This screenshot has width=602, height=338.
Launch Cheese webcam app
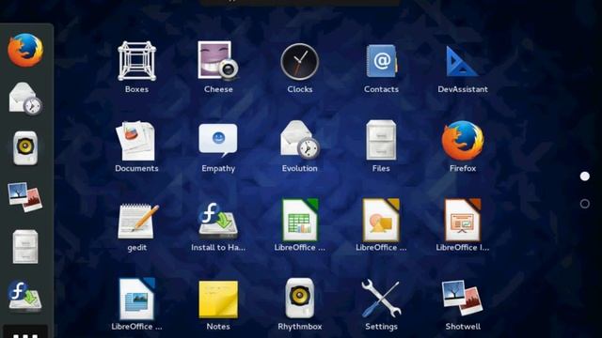pos(218,61)
